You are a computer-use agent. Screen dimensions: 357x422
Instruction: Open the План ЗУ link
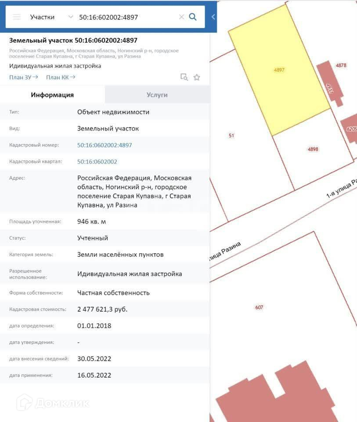coord(23,77)
